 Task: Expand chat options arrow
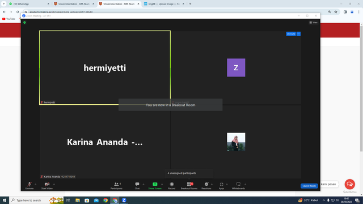click(143, 184)
